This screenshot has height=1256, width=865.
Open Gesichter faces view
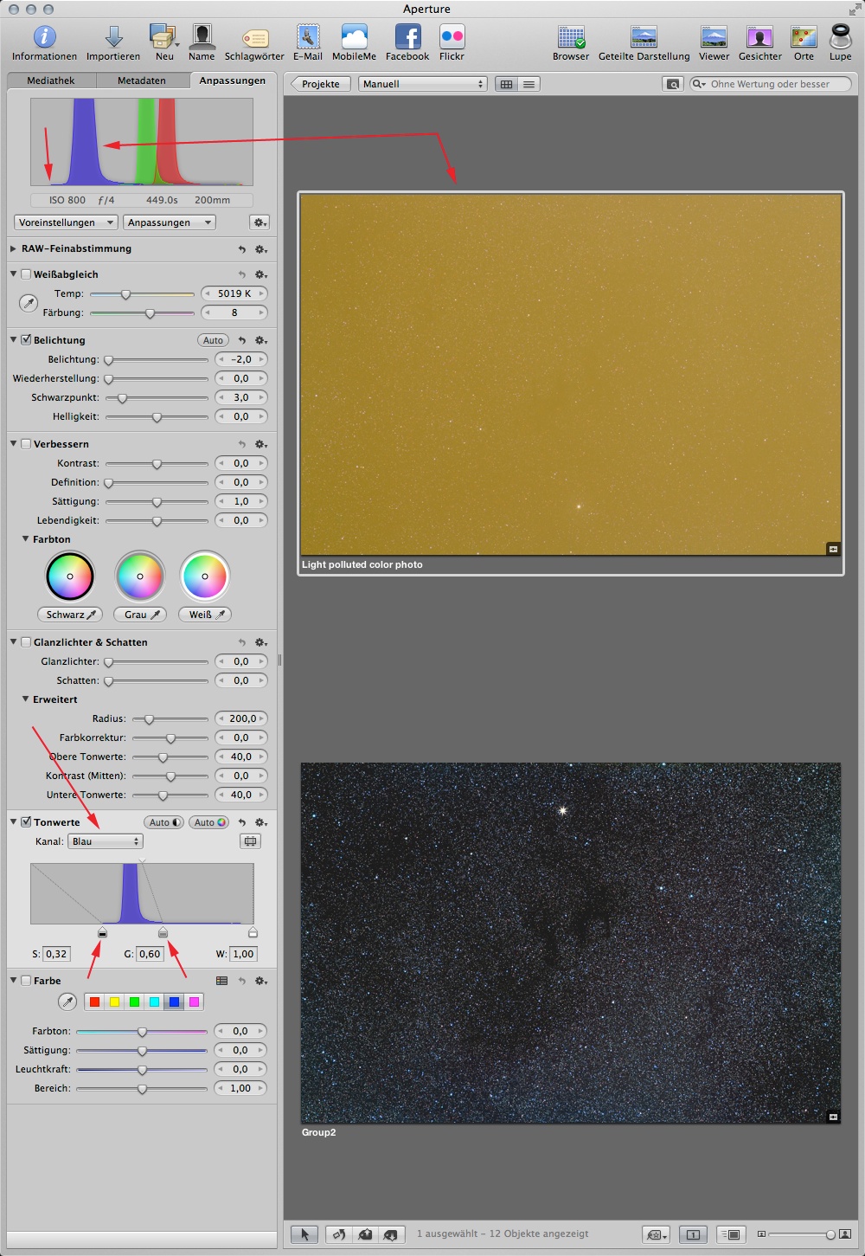click(759, 37)
